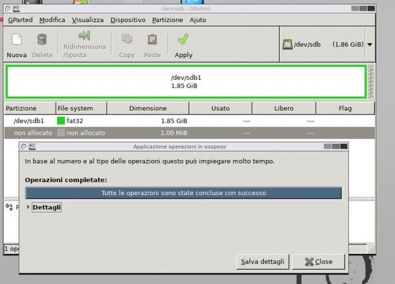Select the non allocato partition row

[190, 133]
